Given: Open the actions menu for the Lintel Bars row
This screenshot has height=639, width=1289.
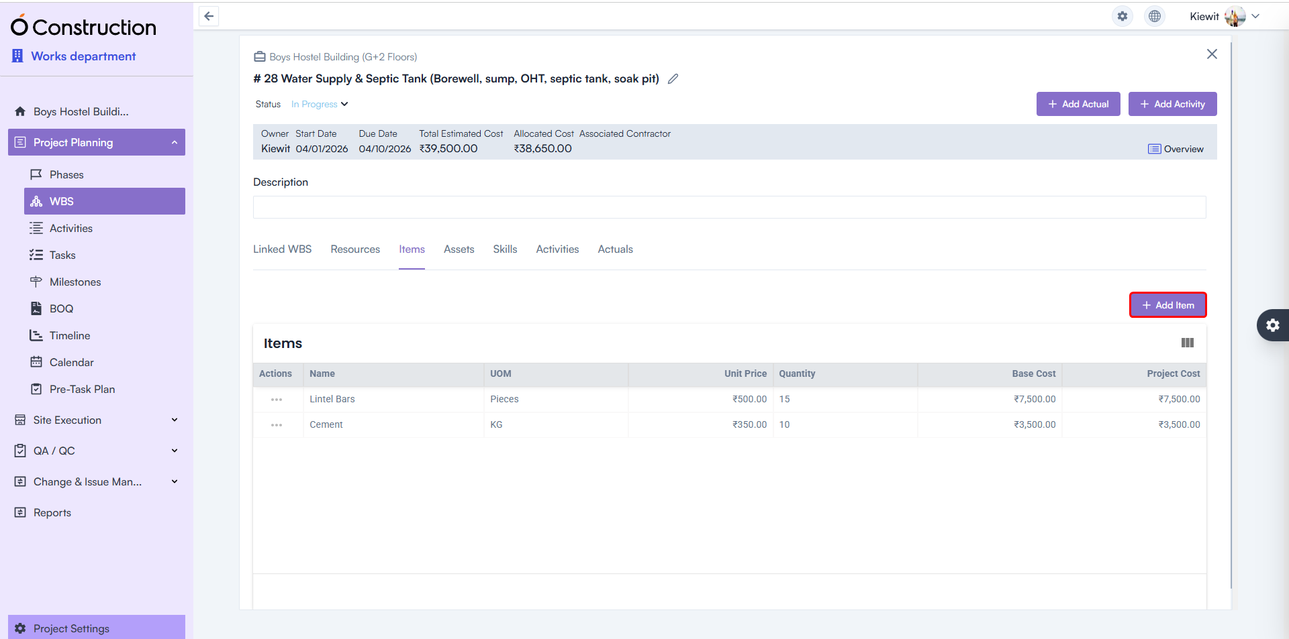Looking at the screenshot, I should 277,399.
